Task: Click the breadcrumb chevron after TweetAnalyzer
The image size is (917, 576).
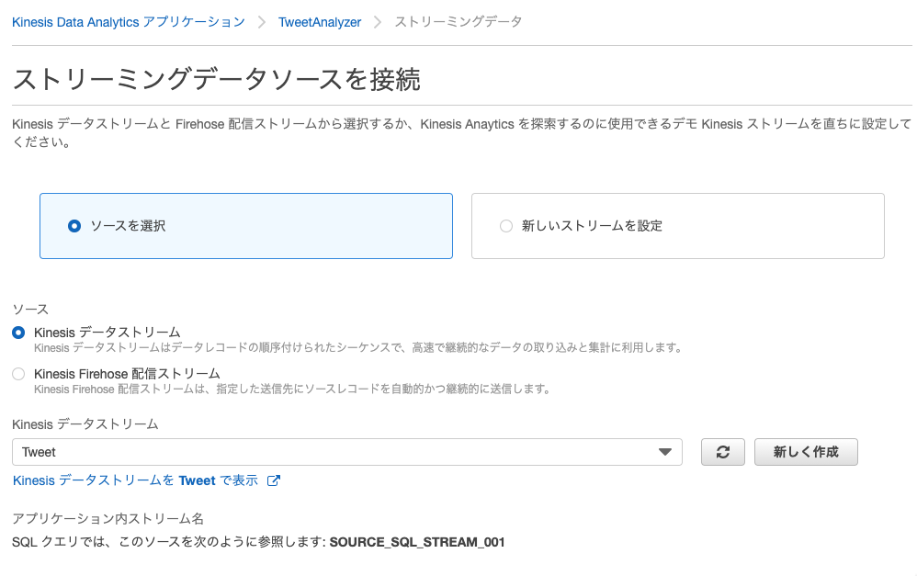Action: click(x=378, y=22)
